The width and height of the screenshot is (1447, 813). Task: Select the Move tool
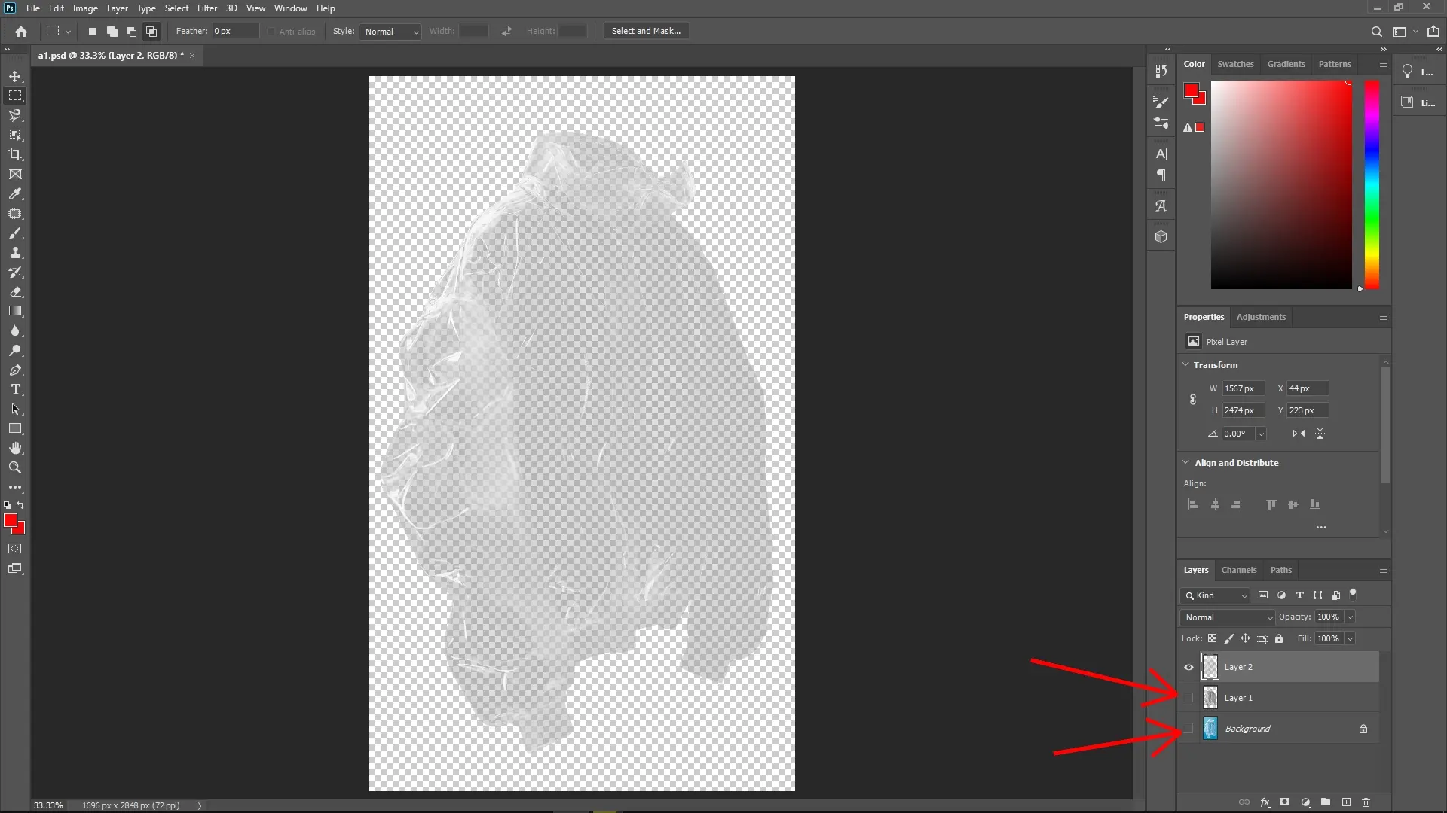15,76
